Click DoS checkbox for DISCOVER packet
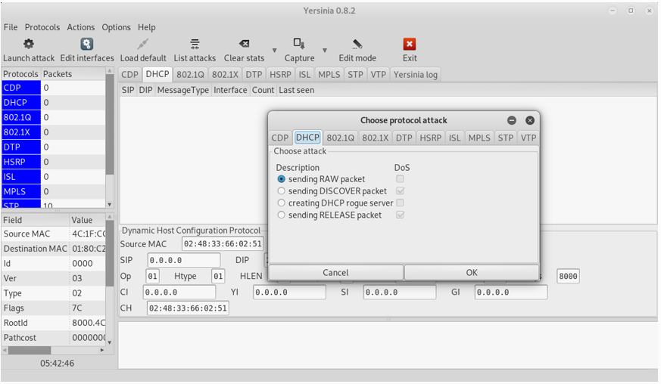 400,191
